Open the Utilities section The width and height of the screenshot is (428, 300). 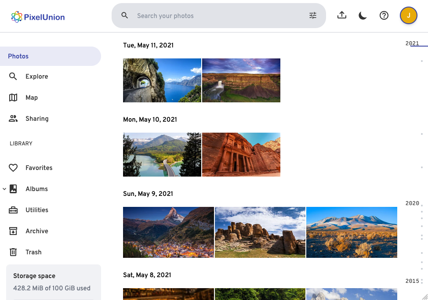point(37,210)
